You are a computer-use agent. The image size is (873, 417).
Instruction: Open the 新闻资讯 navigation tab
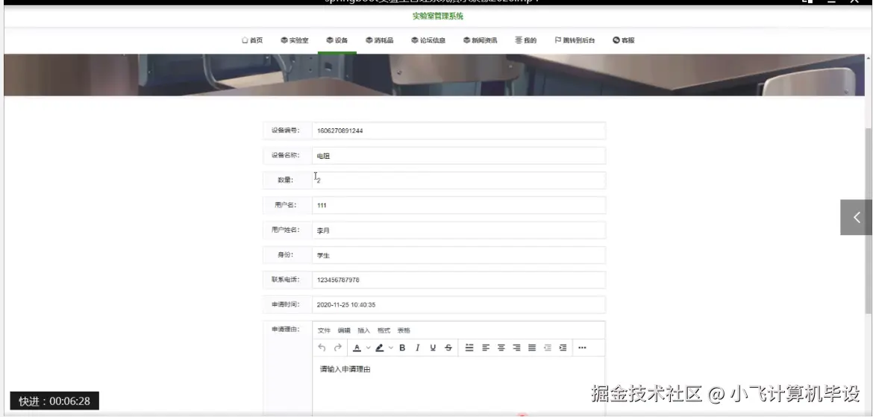(x=480, y=40)
